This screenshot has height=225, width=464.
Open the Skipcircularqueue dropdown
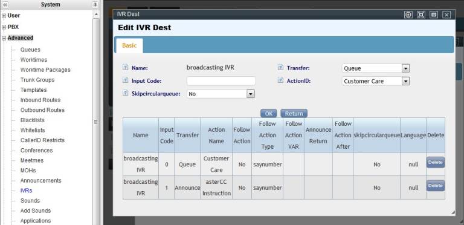[221, 94]
